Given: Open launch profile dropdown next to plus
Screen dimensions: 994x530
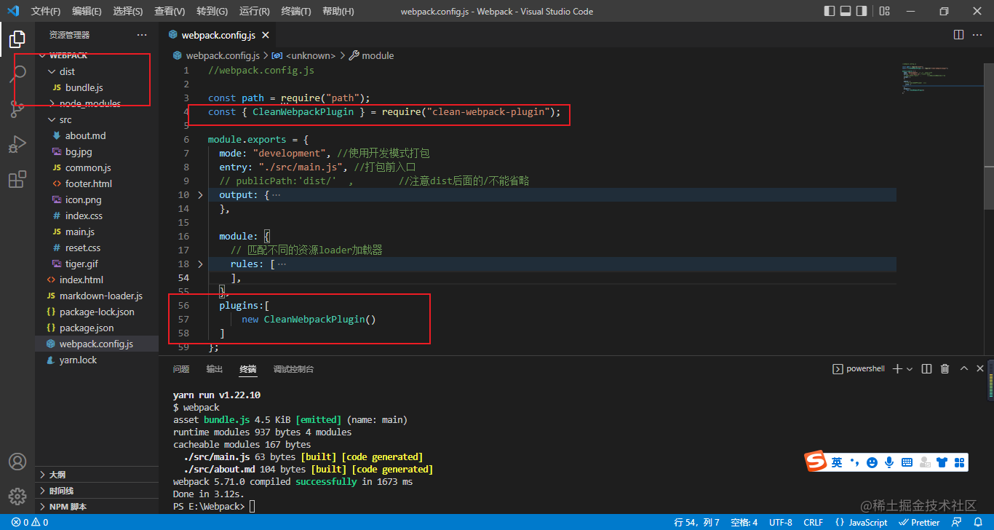Looking at the screenshot, I should 910,369.
